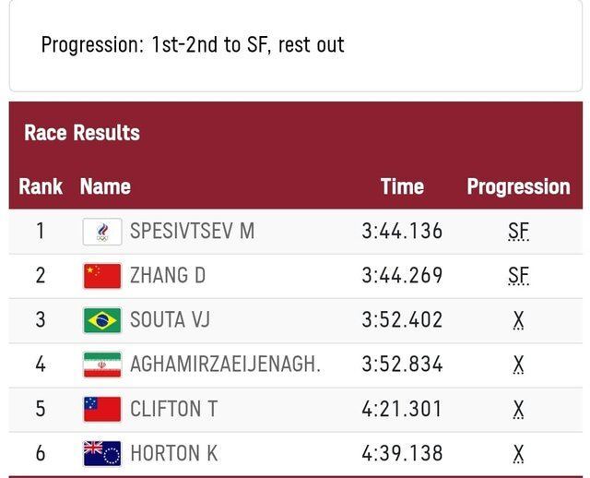
Task: Open athlete ZHANG D's name
Action: tap(168, 276)
